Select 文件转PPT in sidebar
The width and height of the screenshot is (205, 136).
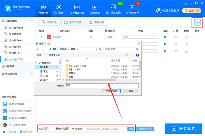click(x=15, y=47)
